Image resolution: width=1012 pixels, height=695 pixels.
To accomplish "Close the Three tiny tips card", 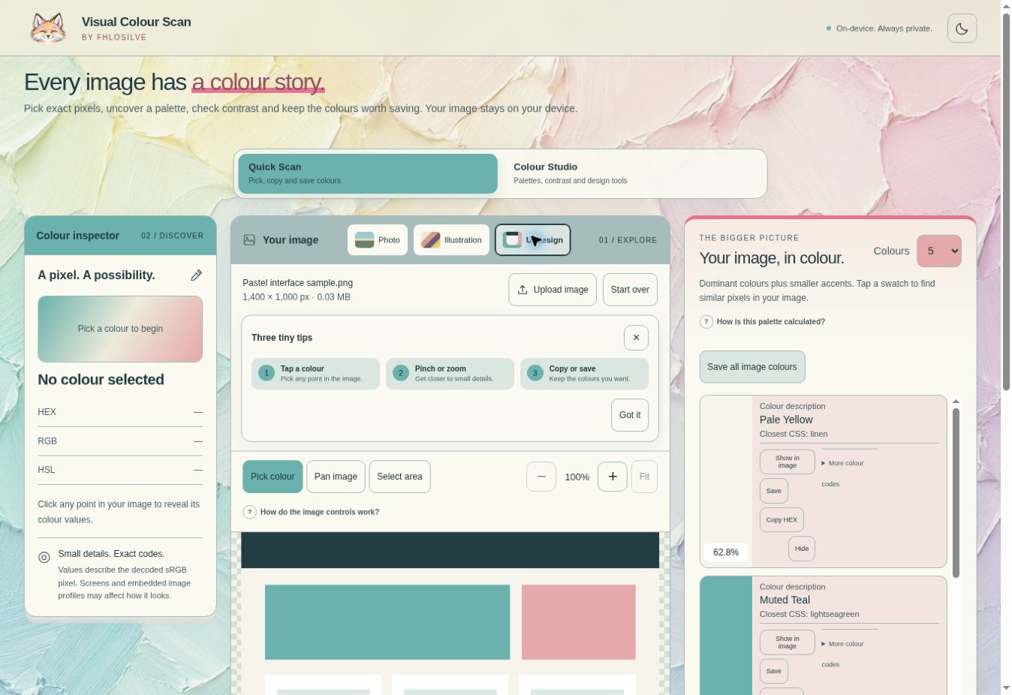I will (x=636, y=338).
